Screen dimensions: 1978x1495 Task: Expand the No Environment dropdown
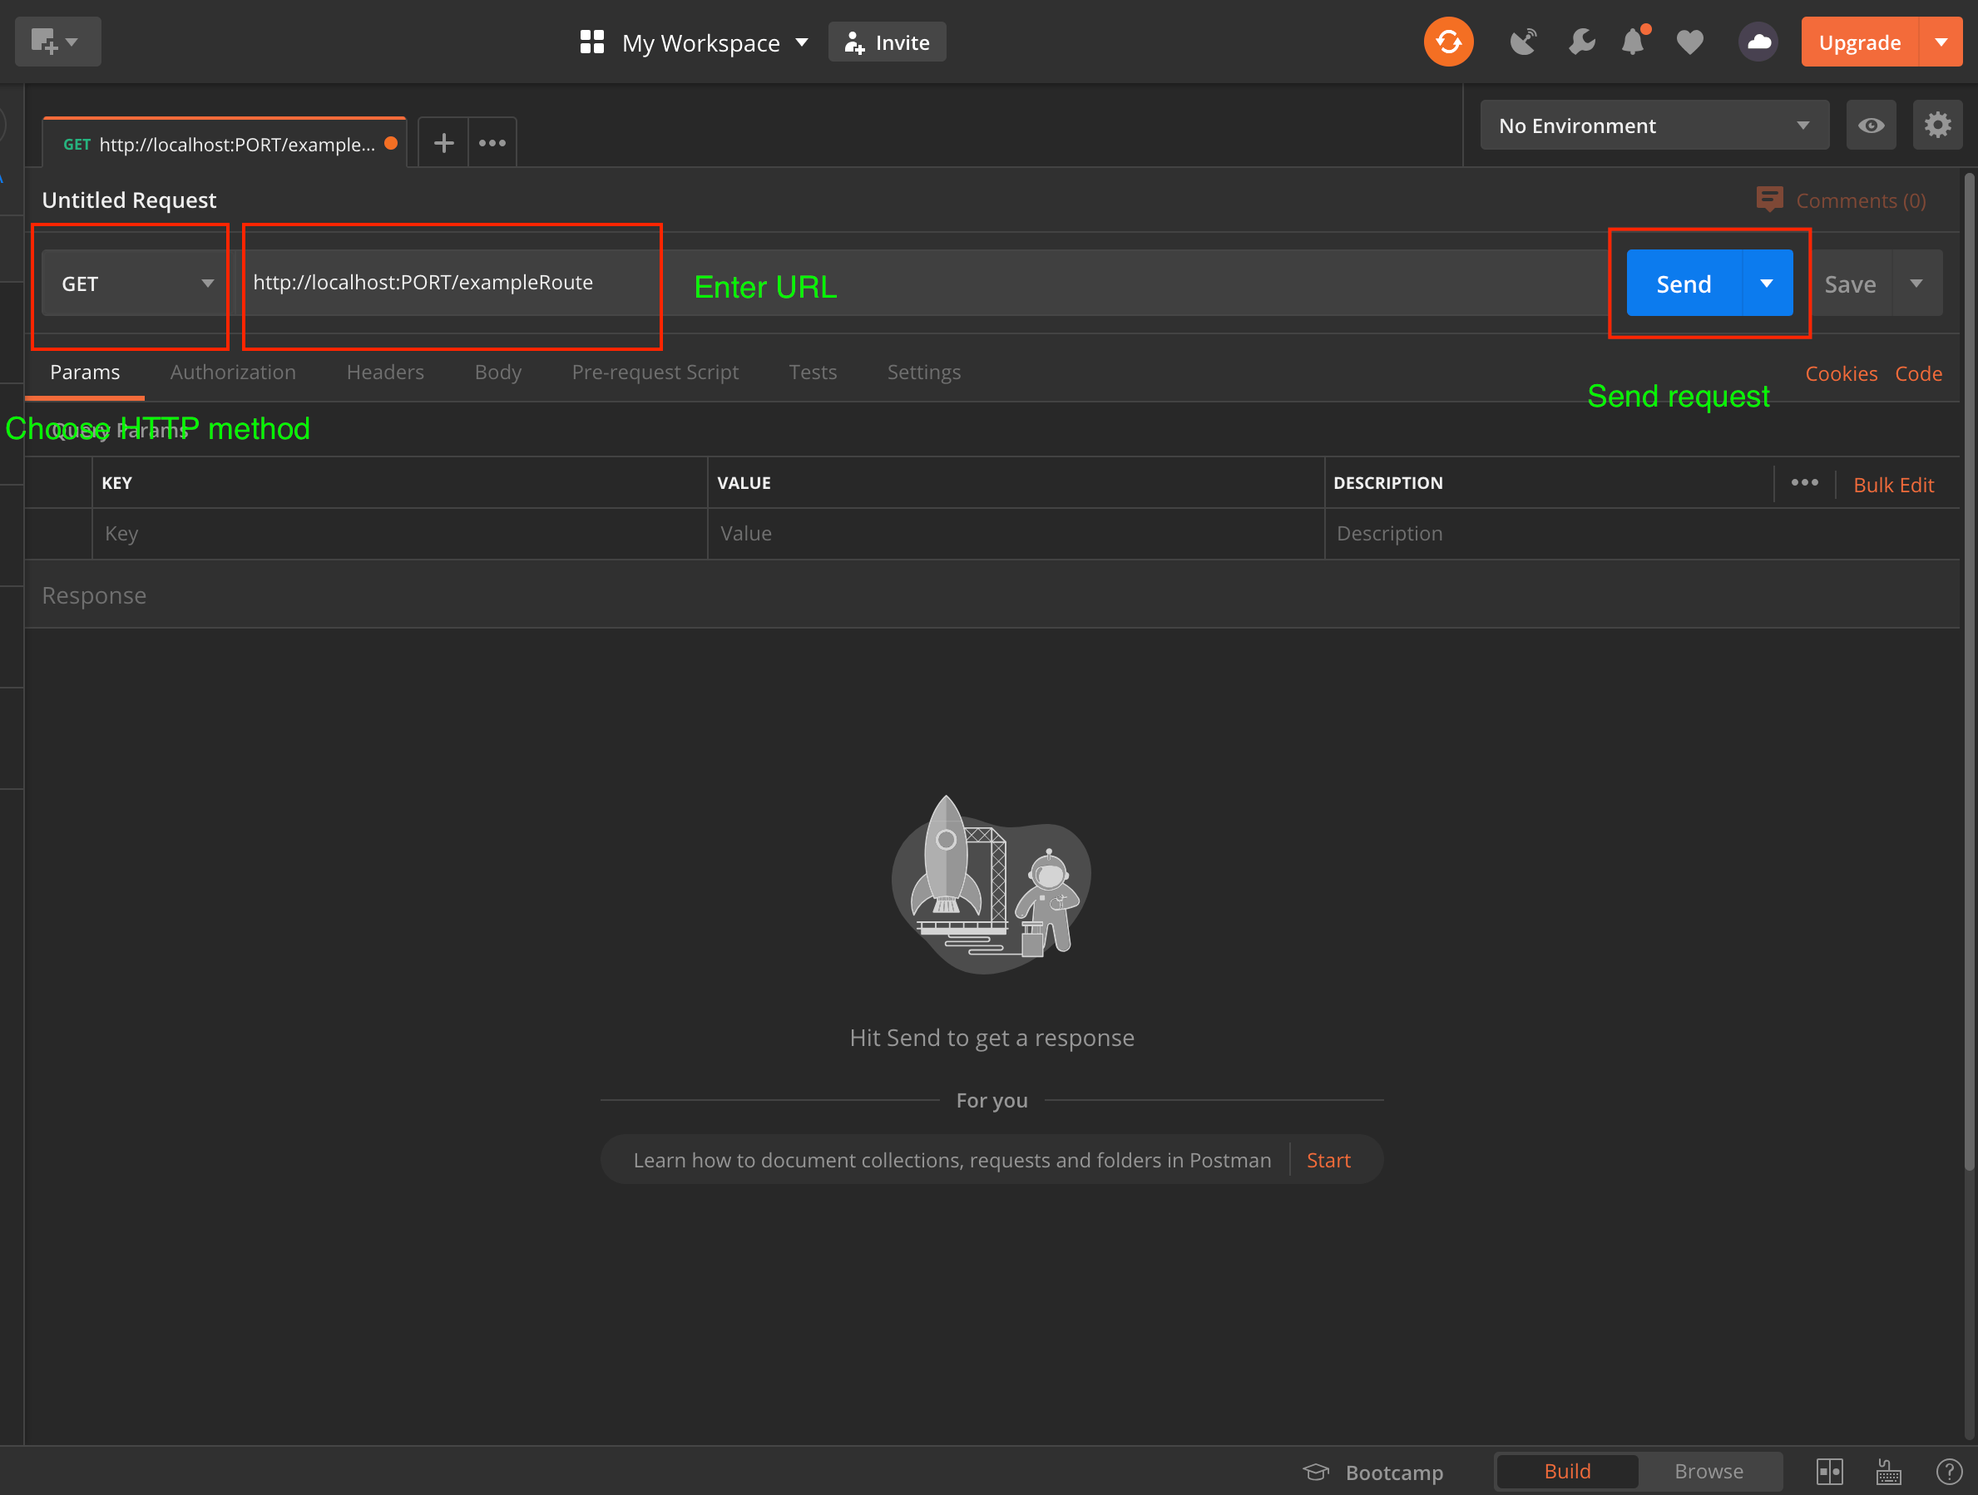1654,126
